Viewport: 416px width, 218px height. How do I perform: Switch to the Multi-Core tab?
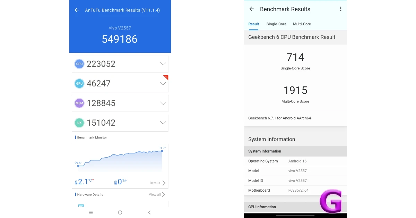(x=302, y=24)
